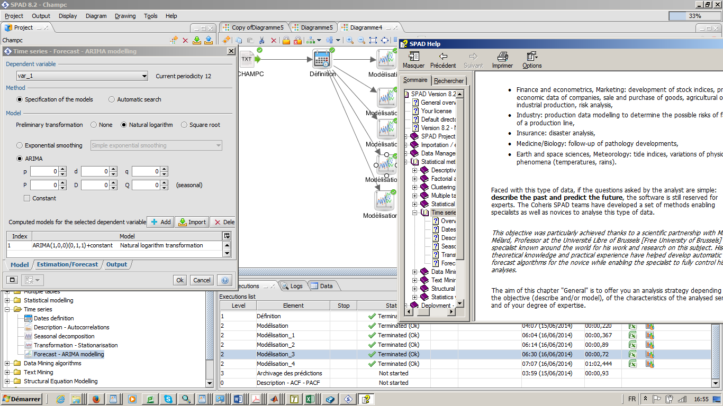Expand Clustering node in Help contents

[x=415, y=187]
